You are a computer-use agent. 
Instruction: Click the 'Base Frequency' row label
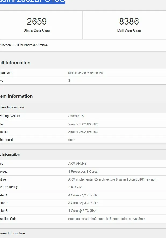(9, 187)
